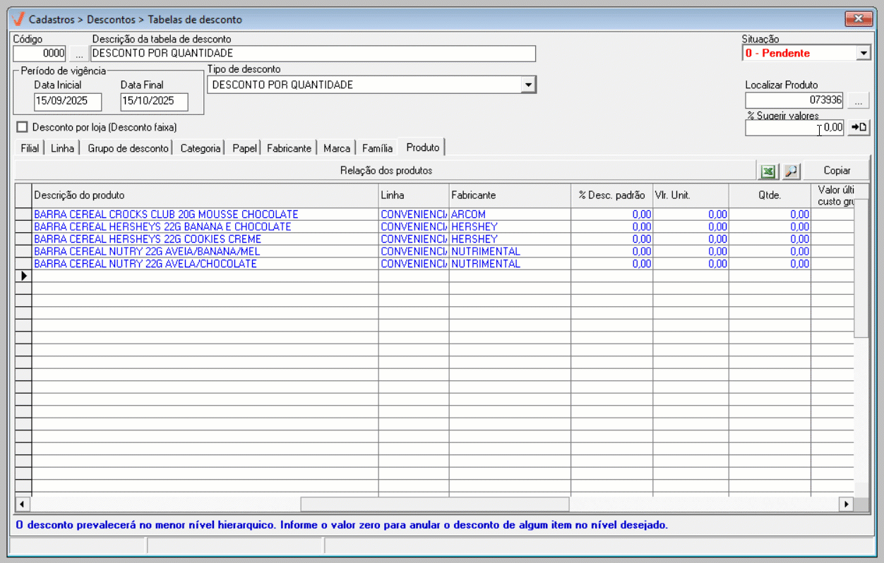Click the 'ARCOM' manufacturer cell
Image resolution: width=884 pixels, height=563 pixels.
510,214
